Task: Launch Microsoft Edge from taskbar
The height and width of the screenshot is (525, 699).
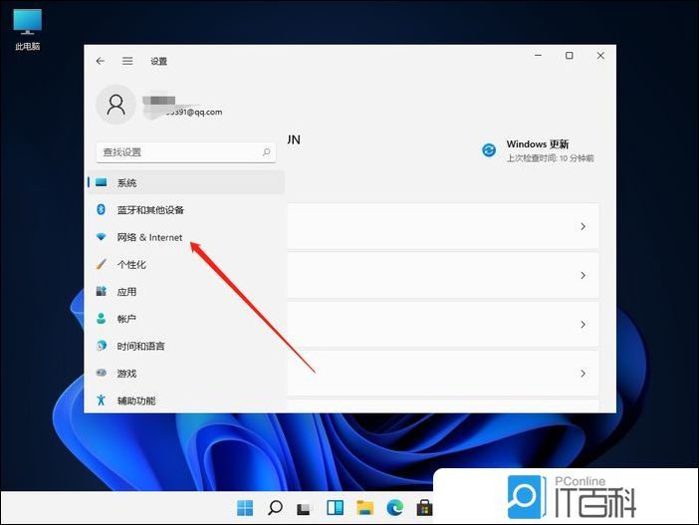Action: (395, 508)
